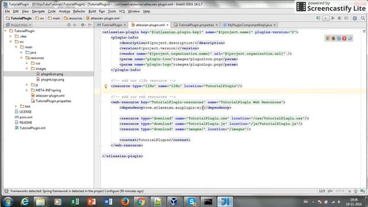
Task: Click the Hector inspector icon in status bar
Action: [x=355, y=191]
